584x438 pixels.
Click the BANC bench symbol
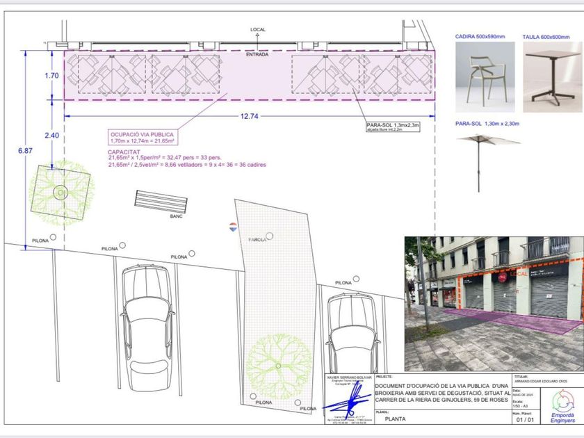161,202
